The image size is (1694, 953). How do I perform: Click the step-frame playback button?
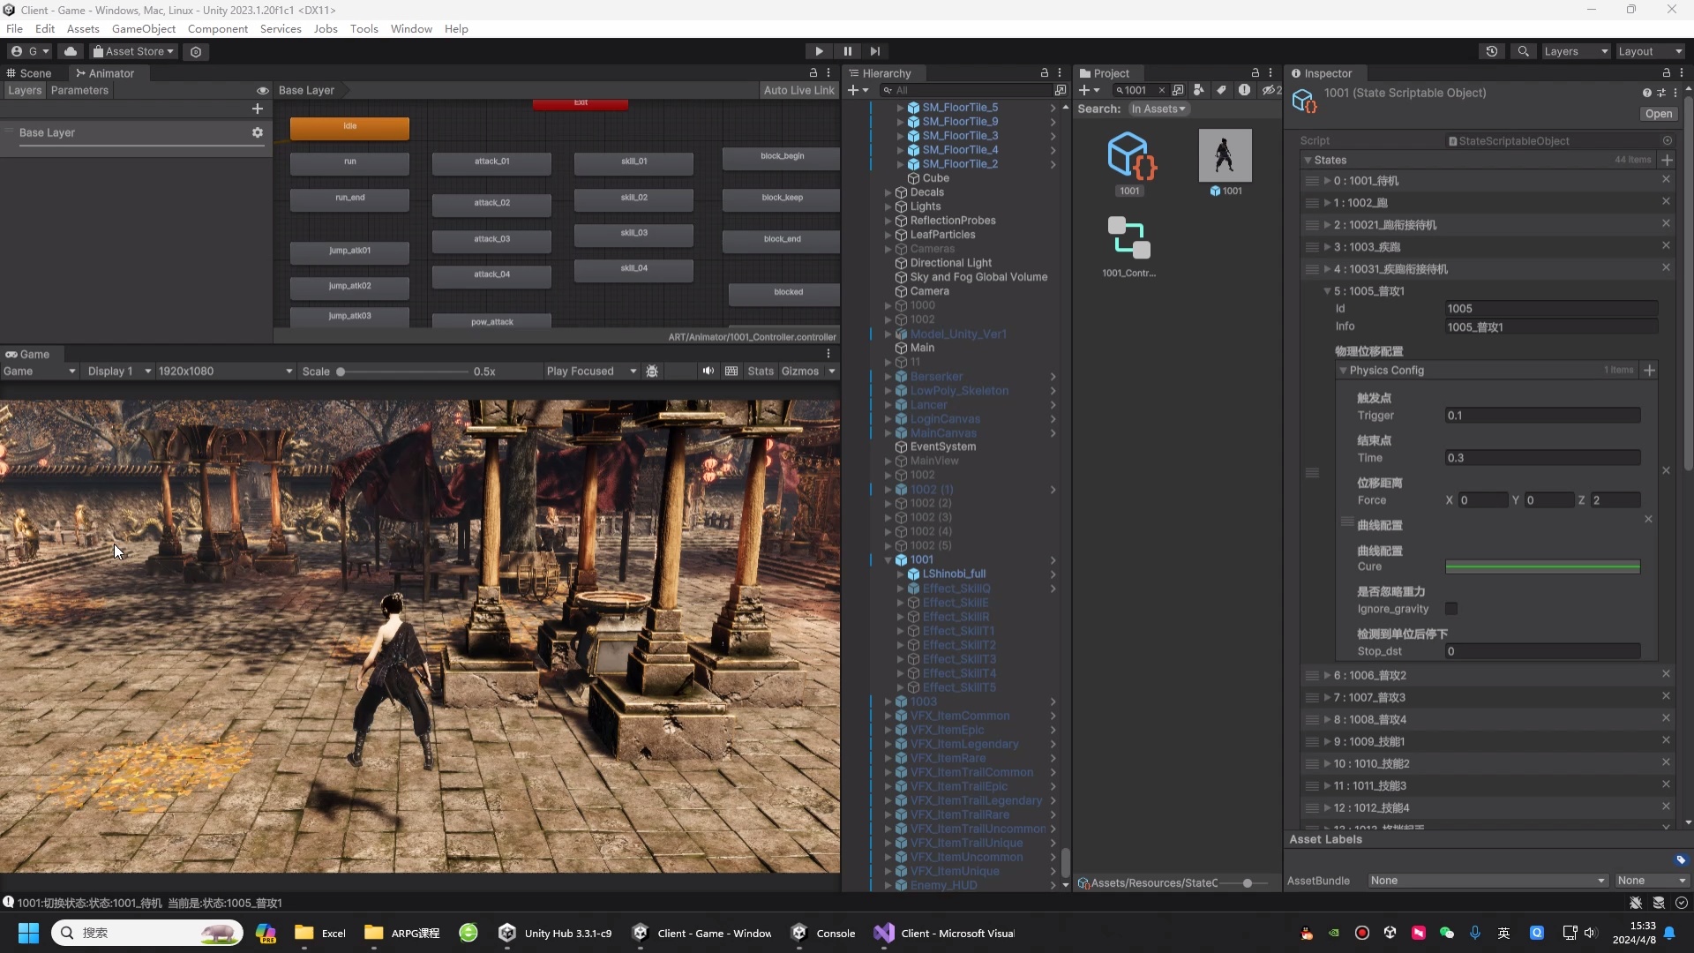point(874,51)
